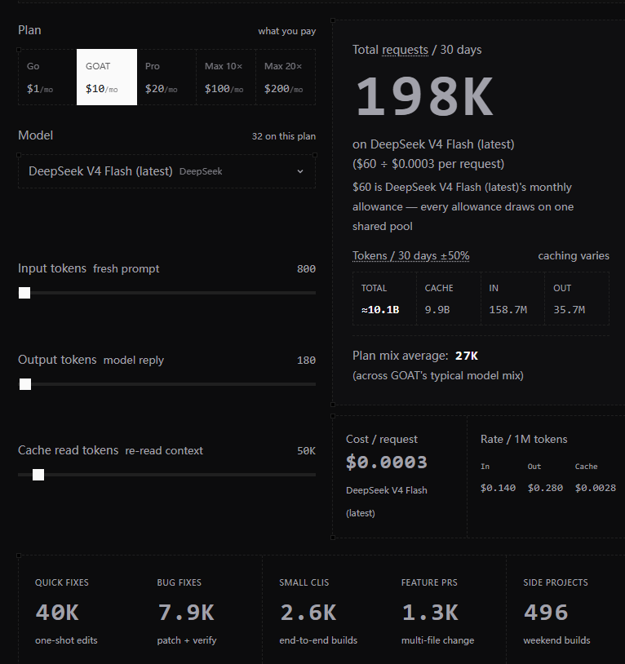Image resolution: width=625 pixels, height=664 pixels.
Task: Click the Out rate $0.280 value
Action: coord(545,488)
